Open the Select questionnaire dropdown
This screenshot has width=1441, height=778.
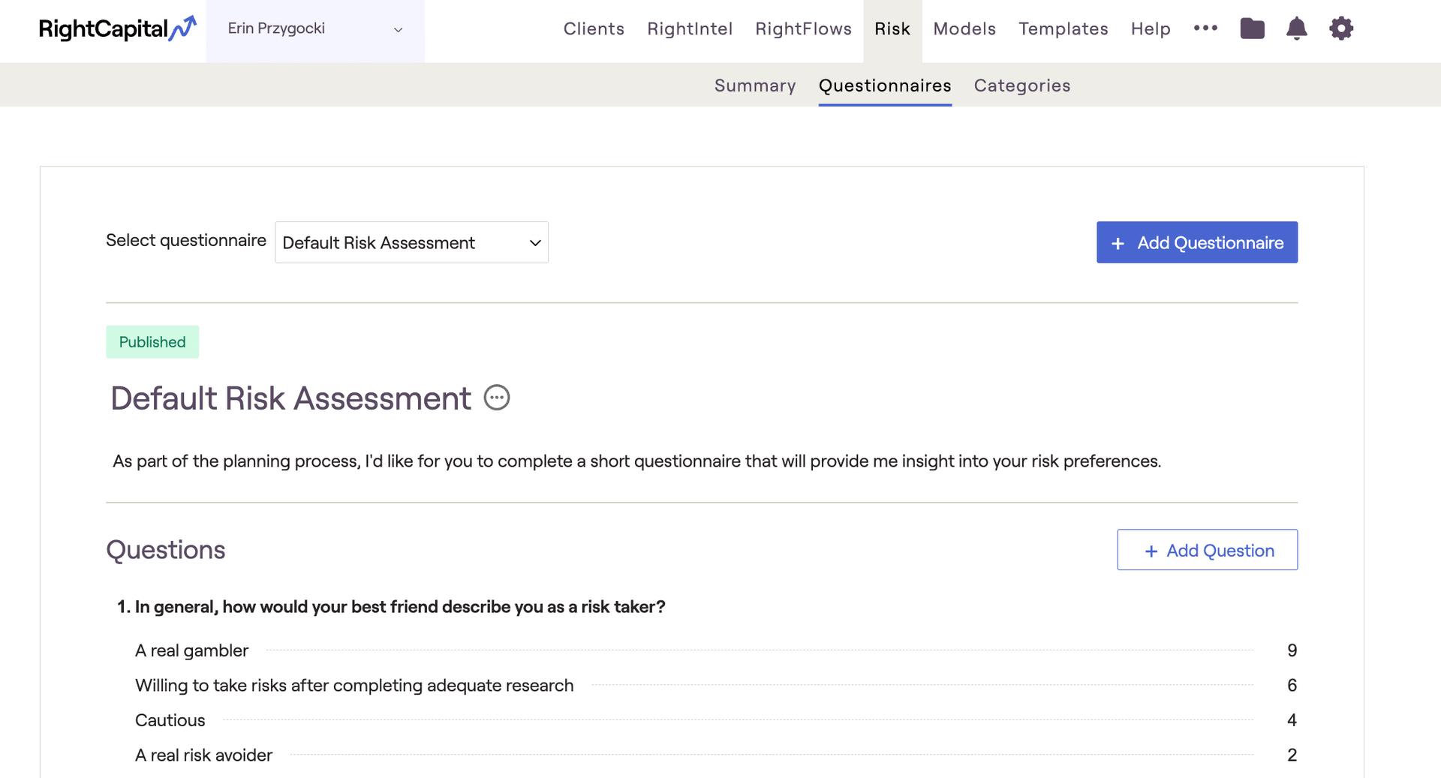tap(411, 242)
